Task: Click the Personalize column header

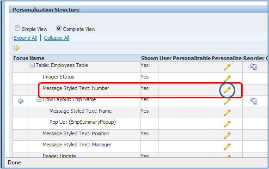Action: (x=226, y=58)
